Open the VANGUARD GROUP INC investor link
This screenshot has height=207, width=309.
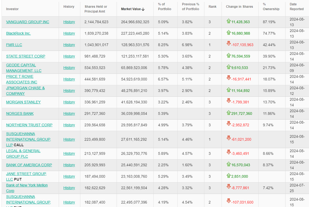(27, 22)
